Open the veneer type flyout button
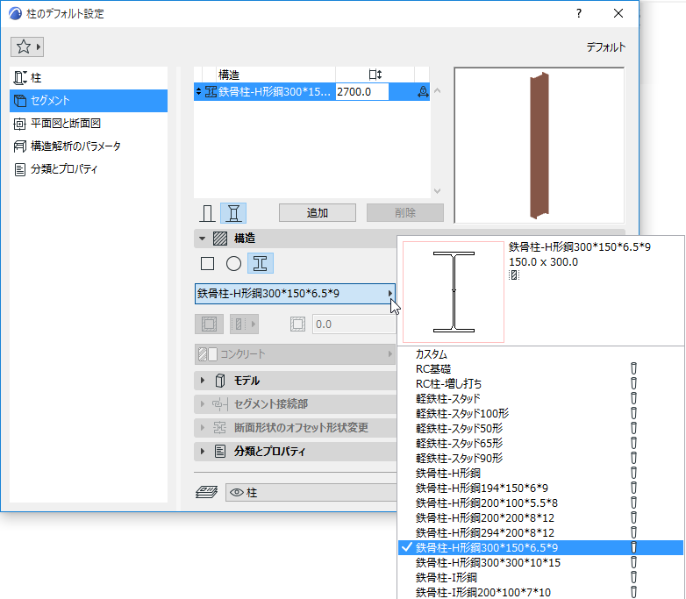The image size is (686, 599). coord(244,324)
